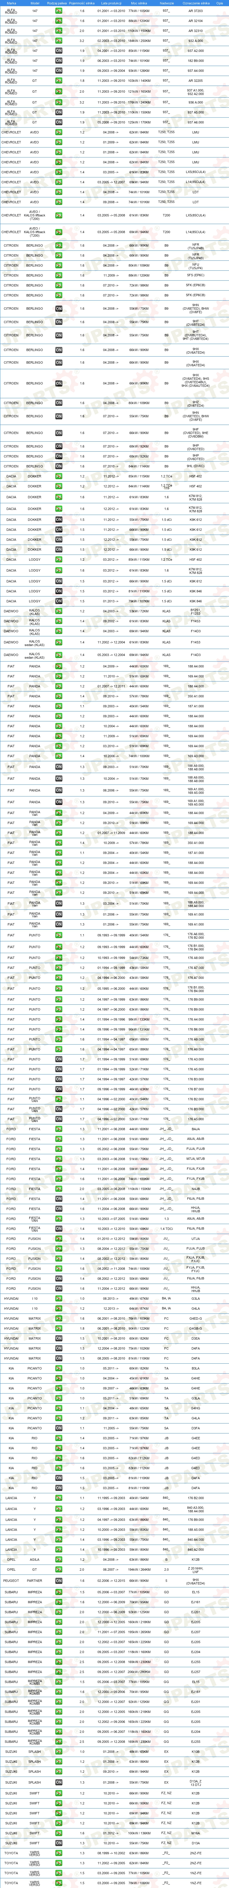Click the 'Moc silnika' column header
Viewport: 229px width, 1888px height.
139,3
